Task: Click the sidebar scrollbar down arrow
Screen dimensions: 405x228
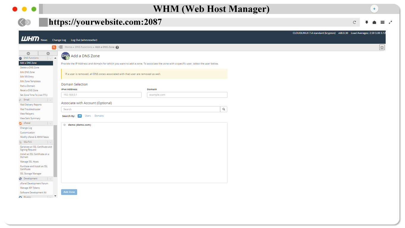Action: (x=55, y=196)
